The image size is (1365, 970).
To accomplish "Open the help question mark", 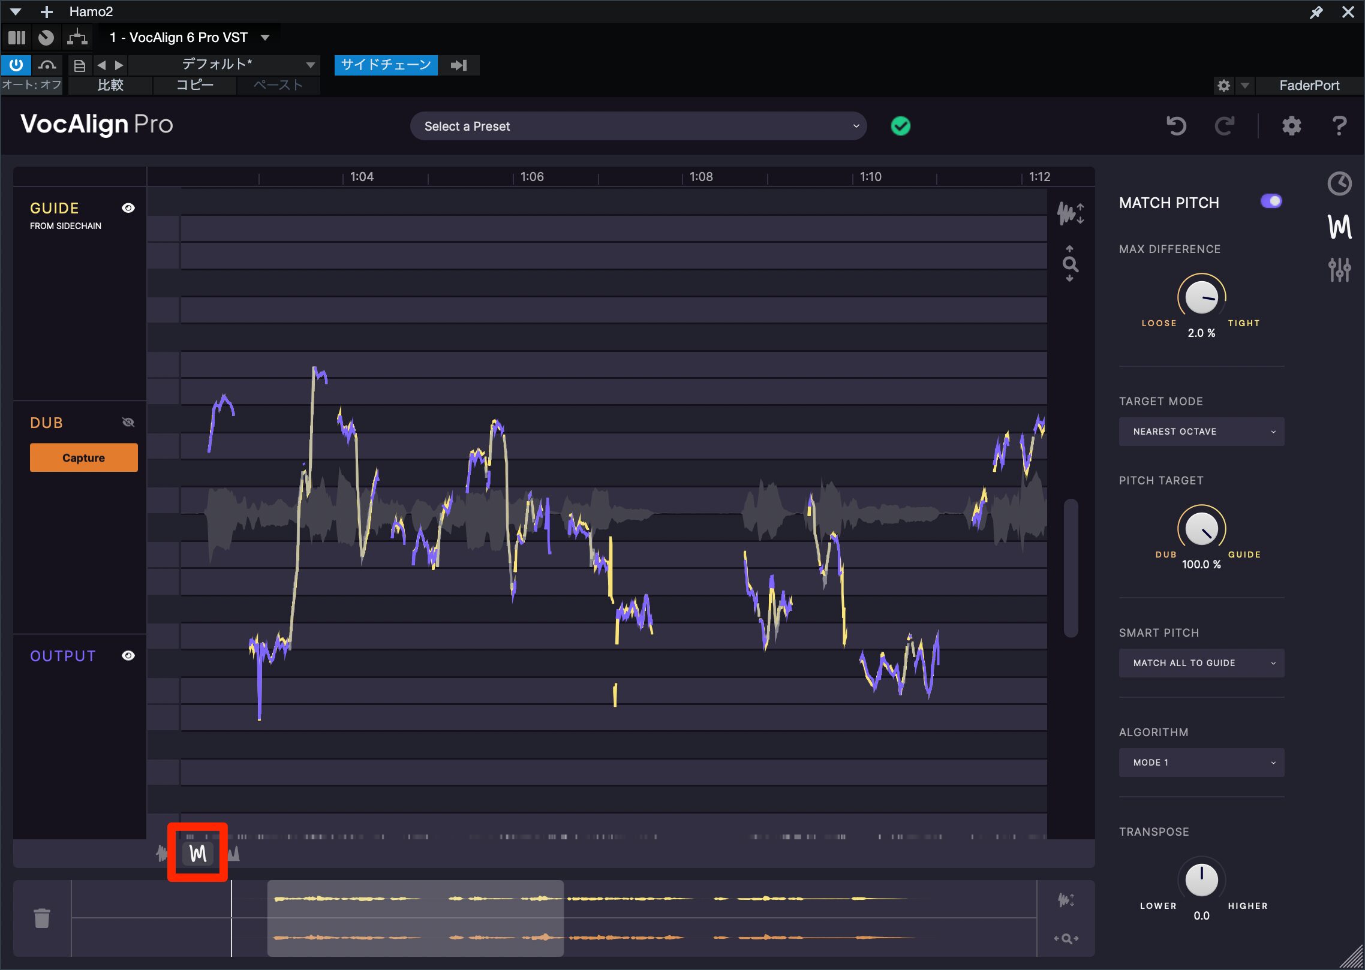I will click(1339, 126).
